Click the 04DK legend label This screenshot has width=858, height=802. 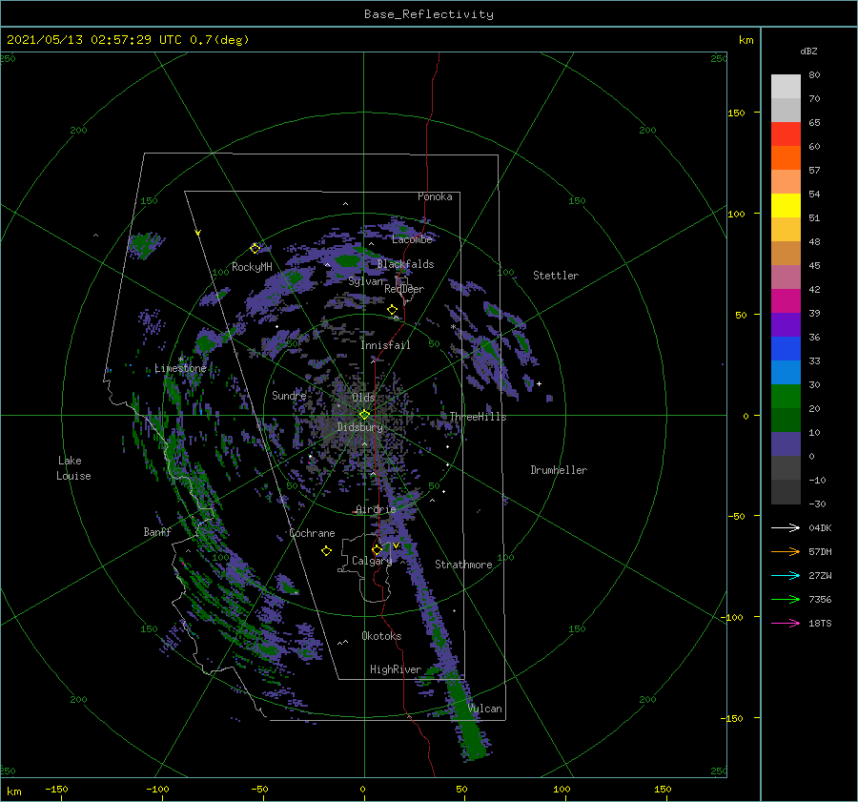pos(820,527)
